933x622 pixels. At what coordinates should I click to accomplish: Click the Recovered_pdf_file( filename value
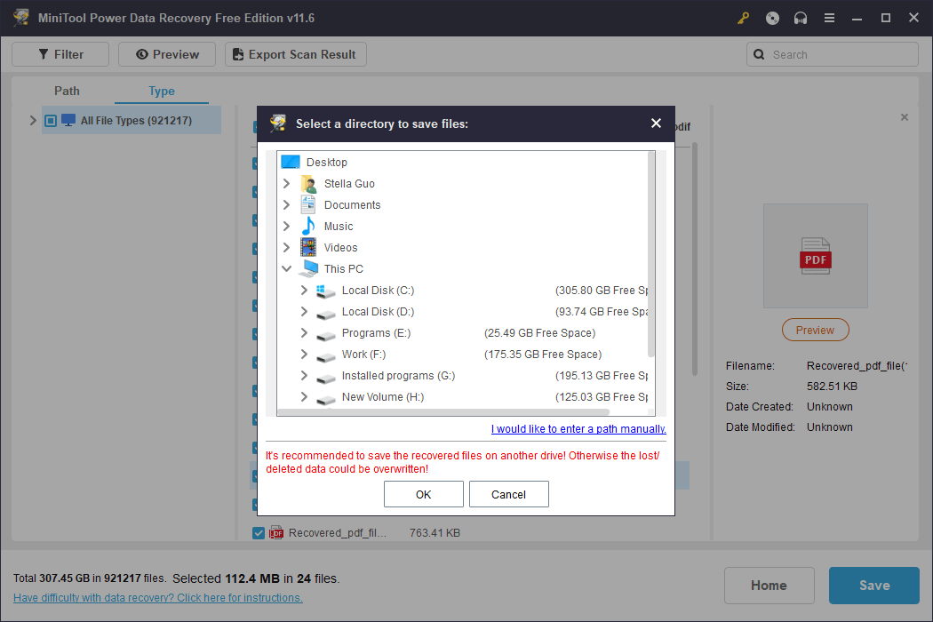pos(857,365)
